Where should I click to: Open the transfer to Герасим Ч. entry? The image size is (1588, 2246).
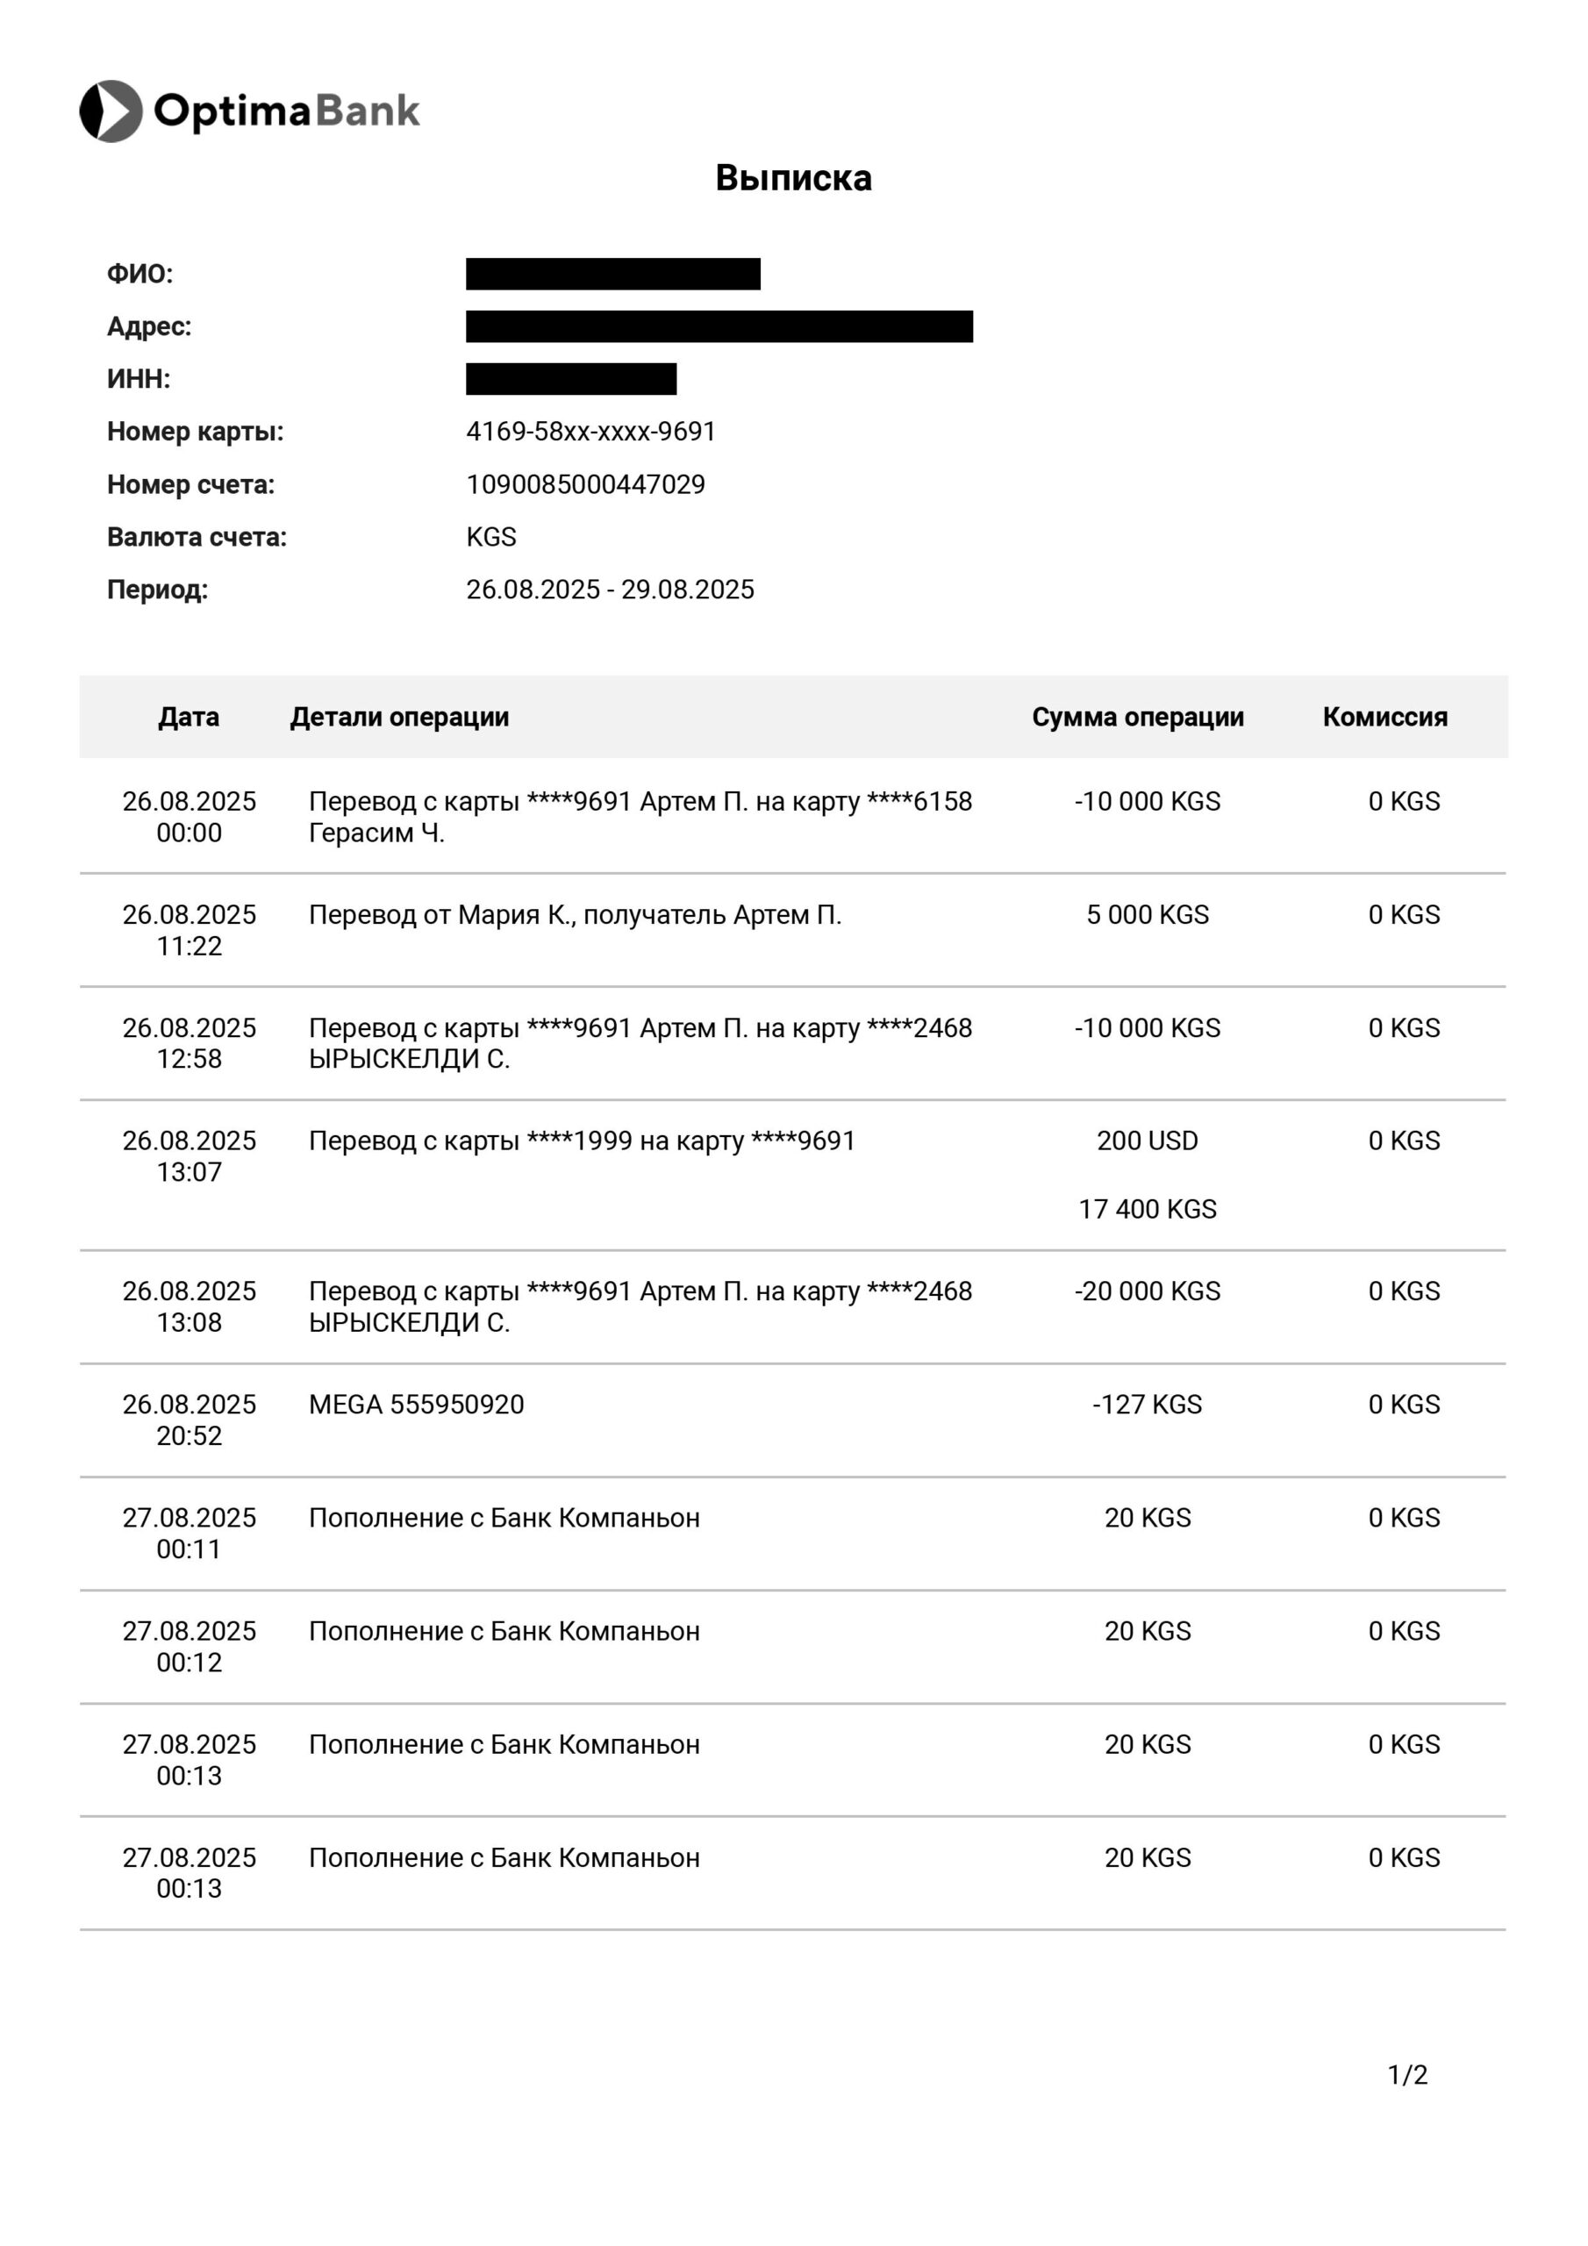tap(640, 817)
